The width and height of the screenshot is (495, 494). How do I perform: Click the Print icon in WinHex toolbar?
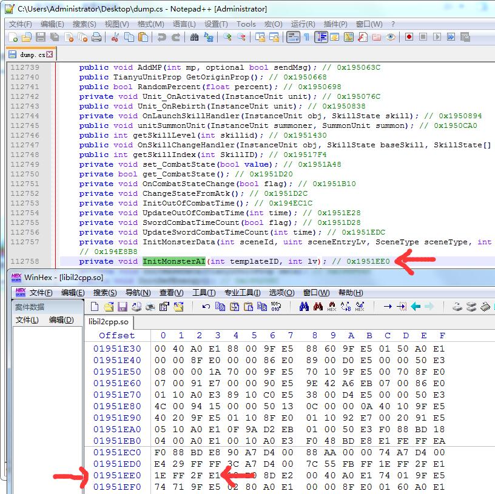[150, 307]
